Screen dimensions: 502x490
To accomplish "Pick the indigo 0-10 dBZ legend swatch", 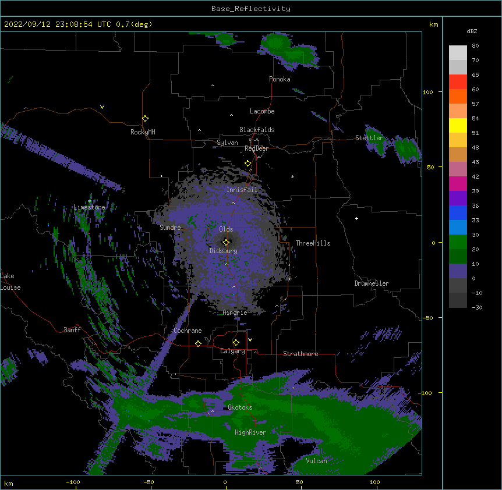I will (x=458, y=271).
